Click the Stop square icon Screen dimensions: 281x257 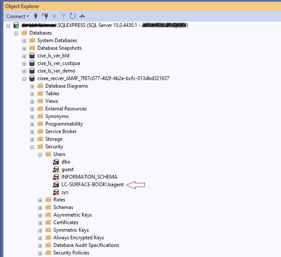click(54, 16)
